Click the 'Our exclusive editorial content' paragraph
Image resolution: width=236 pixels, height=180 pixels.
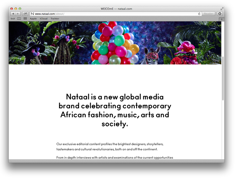[110, 147]
